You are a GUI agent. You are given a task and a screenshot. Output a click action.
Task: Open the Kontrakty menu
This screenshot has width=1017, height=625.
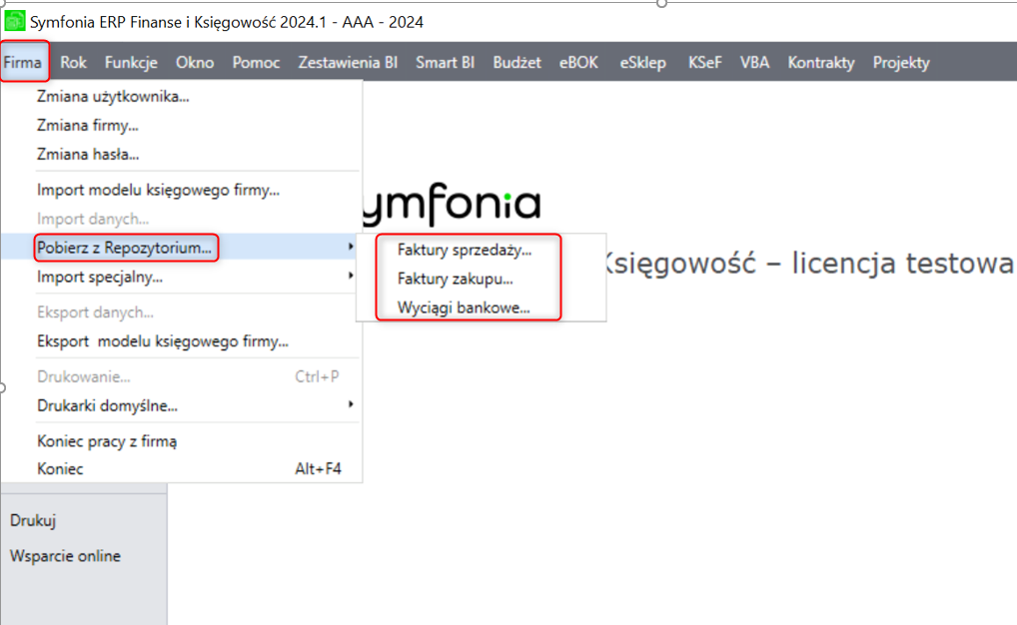[821, 62]
